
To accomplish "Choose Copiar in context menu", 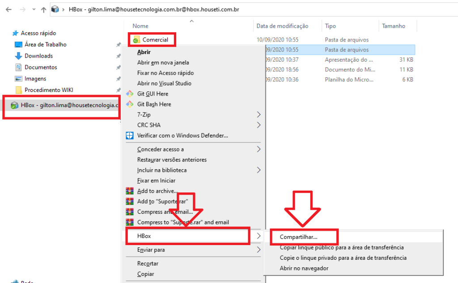I will click(145, 274).
